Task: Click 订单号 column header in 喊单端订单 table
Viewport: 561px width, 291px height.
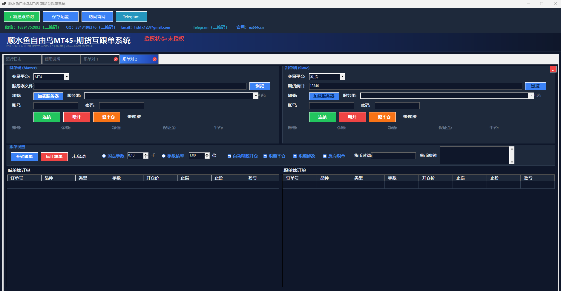Action: [24, 178]
